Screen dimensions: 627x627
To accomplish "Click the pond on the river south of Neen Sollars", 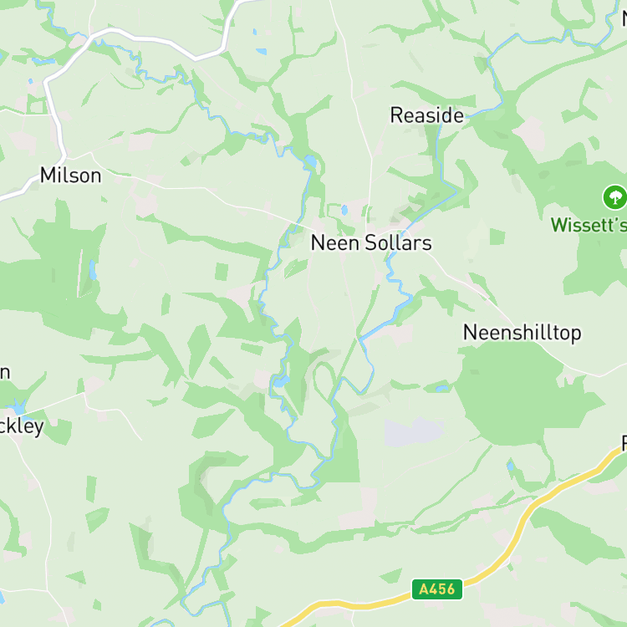I will [x=282, y=381].
